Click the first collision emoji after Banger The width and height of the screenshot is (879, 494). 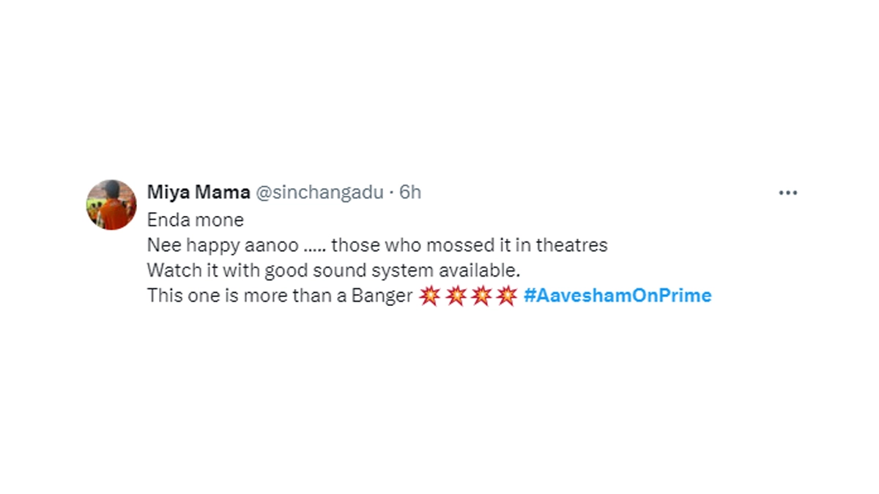(430, 296)
